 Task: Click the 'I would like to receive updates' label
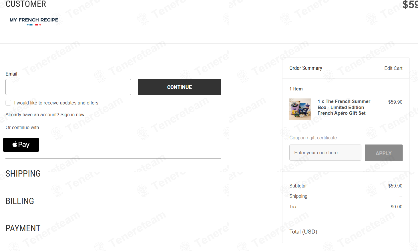click(57, 103)
